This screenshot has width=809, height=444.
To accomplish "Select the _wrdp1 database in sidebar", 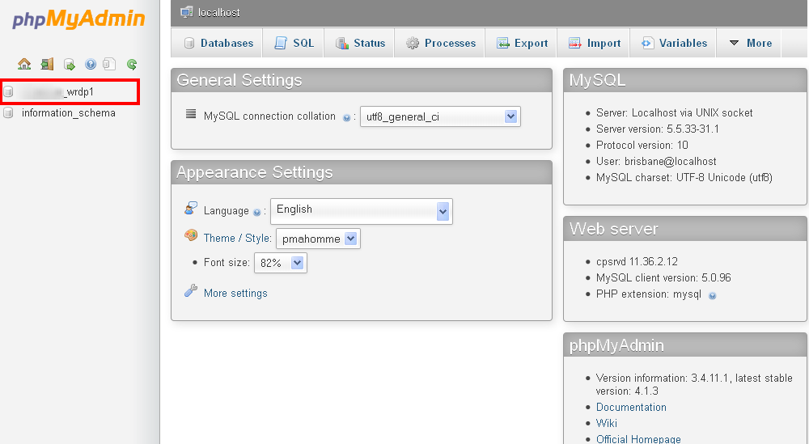I will tap(57, 91).
